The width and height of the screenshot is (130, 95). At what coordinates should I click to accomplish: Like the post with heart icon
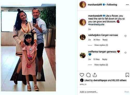point(82,75)
